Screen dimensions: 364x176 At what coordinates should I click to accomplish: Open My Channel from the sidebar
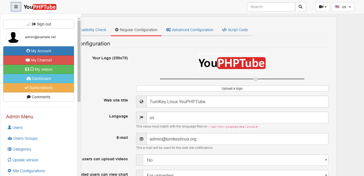[x=38, y=60]
